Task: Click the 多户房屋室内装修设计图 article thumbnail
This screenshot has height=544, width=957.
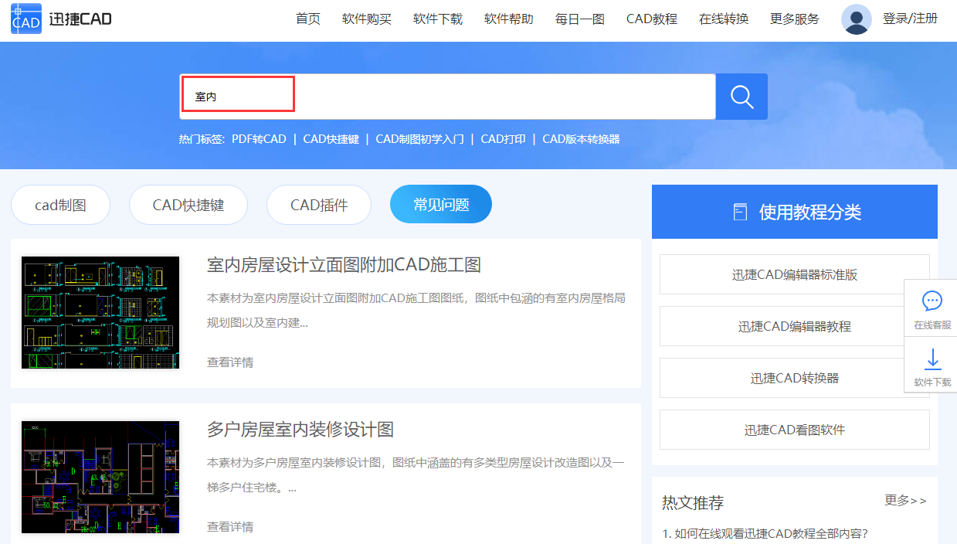Action: (100, 477)
